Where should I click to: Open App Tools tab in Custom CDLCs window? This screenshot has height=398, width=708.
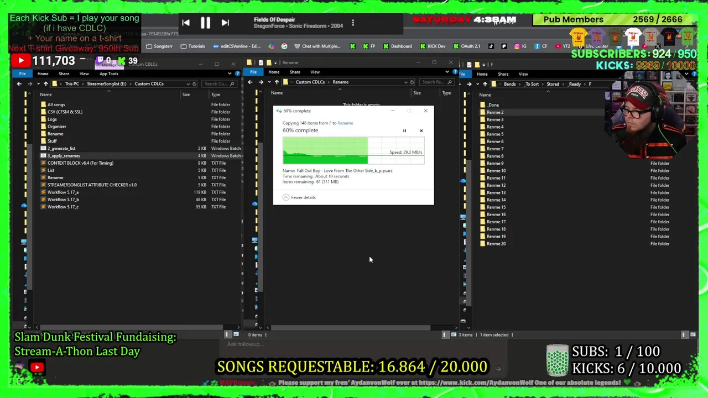click(x=108, y=74)
